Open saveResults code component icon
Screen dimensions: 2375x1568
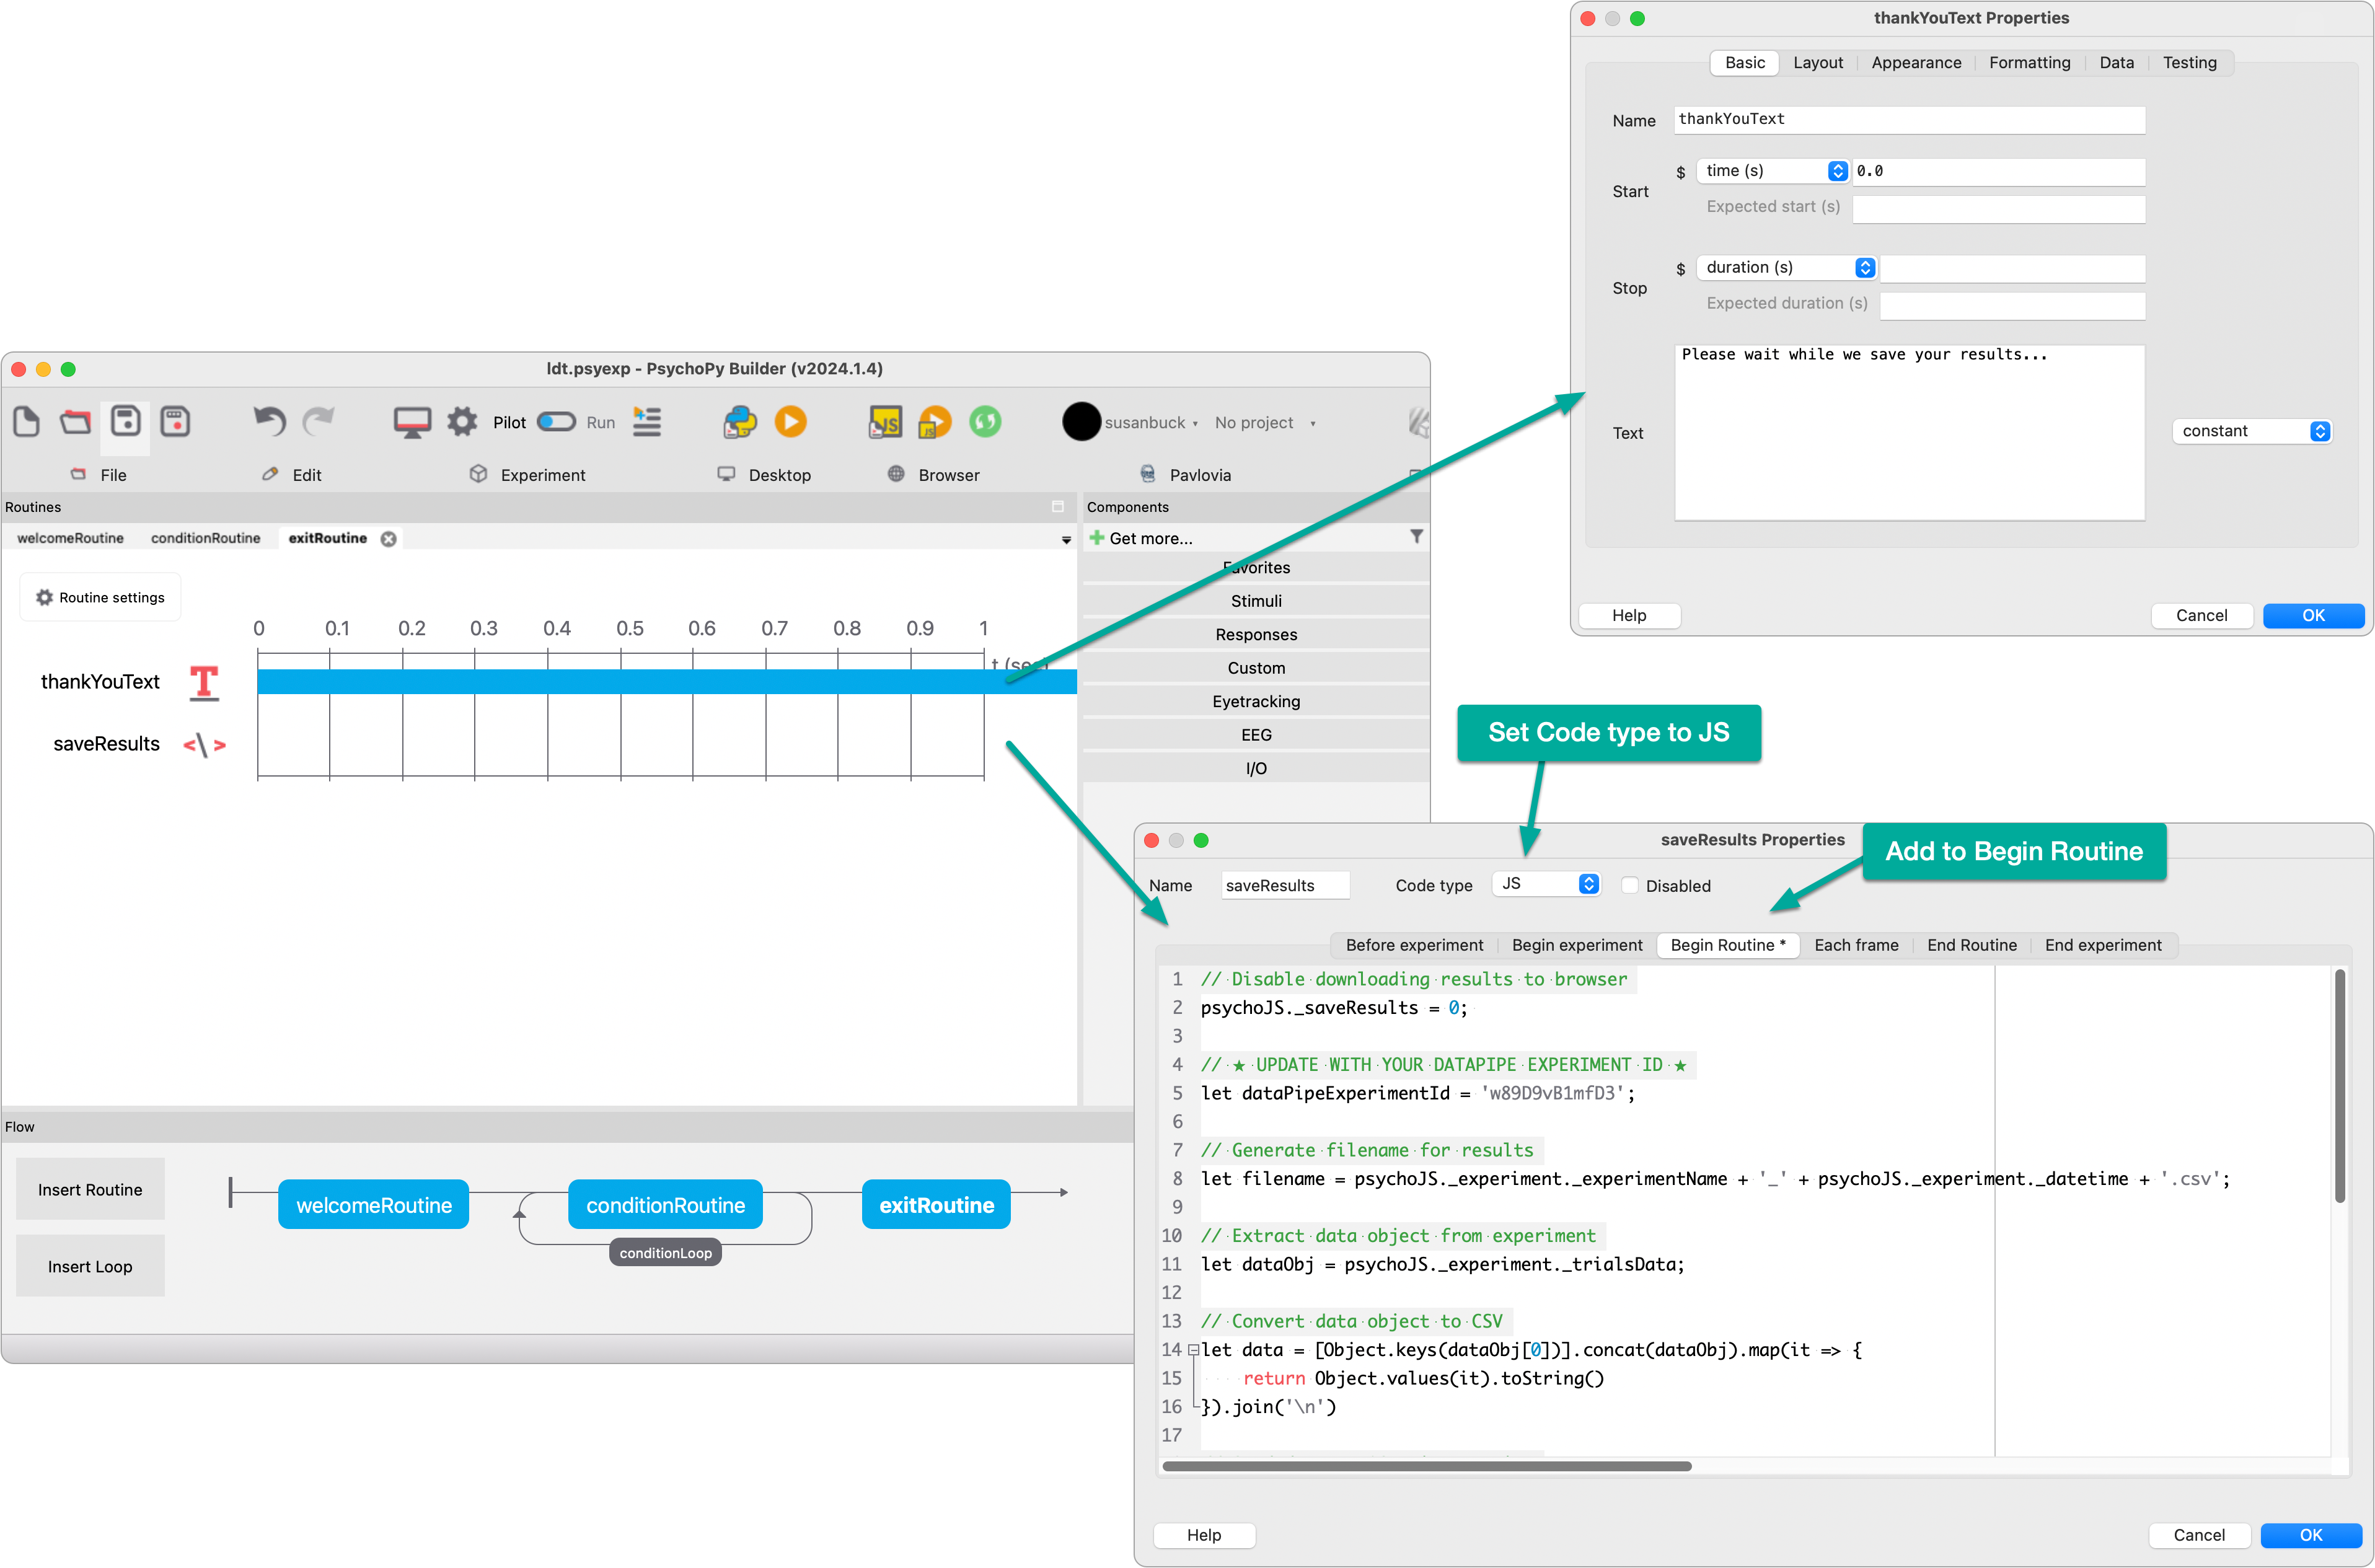[x=204, y=745]
